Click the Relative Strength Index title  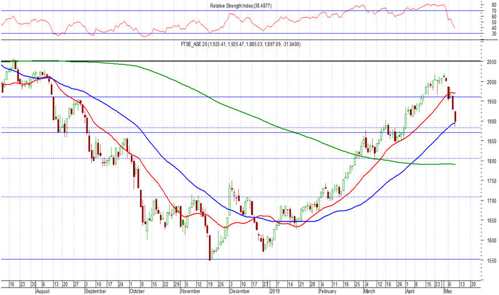241,6
